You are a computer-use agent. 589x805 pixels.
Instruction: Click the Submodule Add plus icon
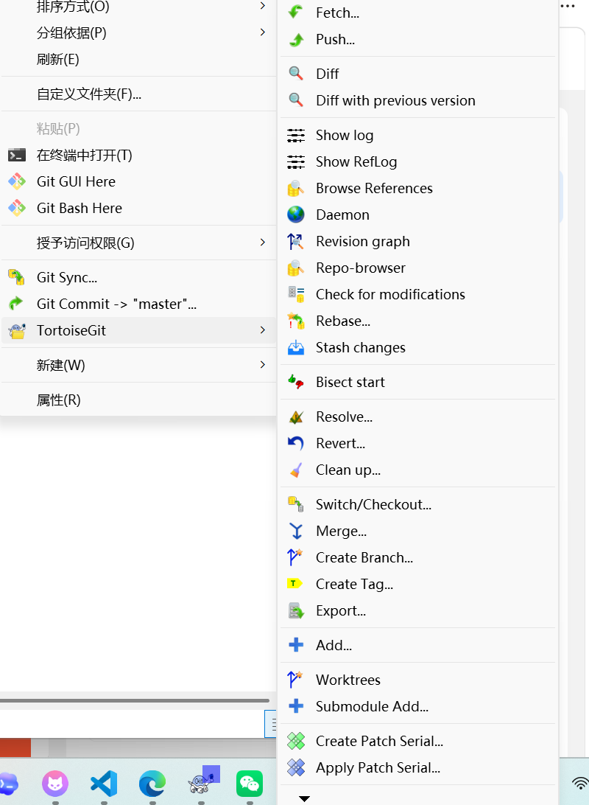(x=296, y=706)
